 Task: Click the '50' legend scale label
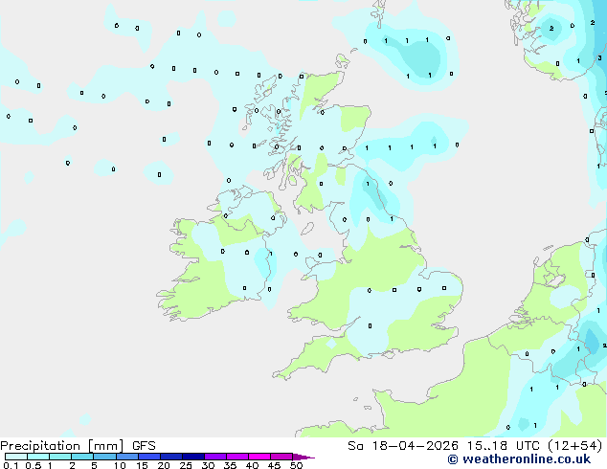[x=296, y=465]
